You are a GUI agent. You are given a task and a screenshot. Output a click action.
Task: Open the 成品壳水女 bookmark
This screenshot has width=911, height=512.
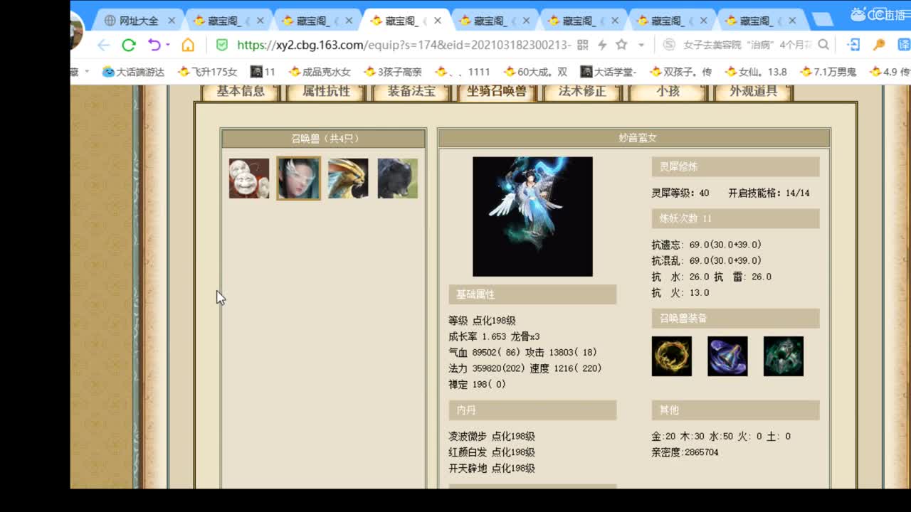[320, 72]
